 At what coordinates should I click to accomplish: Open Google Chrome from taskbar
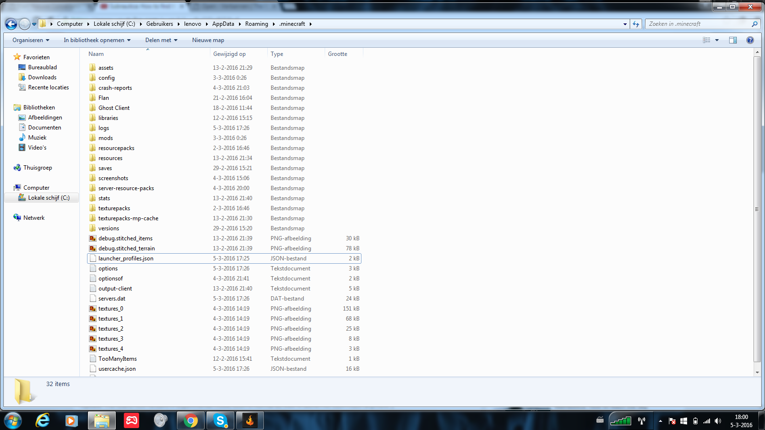190,420
